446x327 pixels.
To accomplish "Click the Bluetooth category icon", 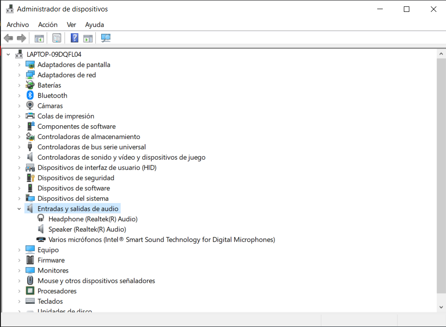I will pos(30,96).
